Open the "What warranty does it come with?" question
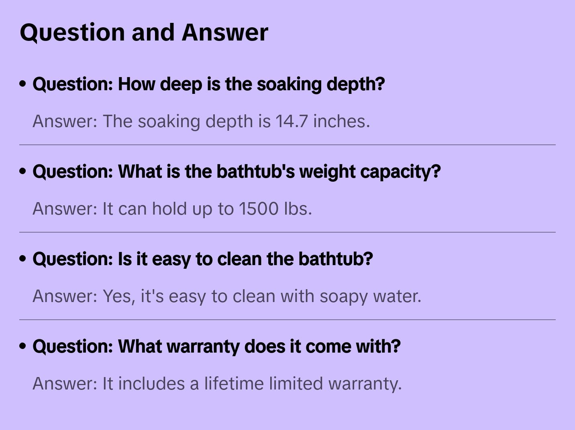The image size is (575, 430). 216,347
